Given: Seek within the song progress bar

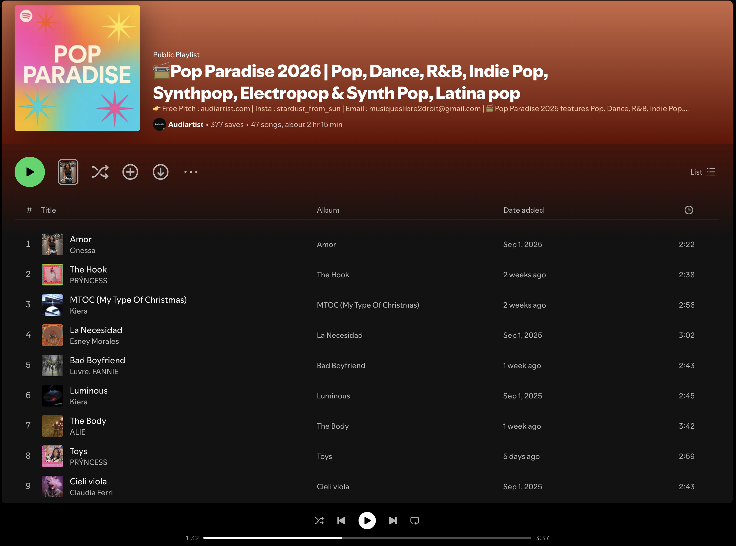Looking at the screenshot, I should pyautogui.click(x=367, y=538).
